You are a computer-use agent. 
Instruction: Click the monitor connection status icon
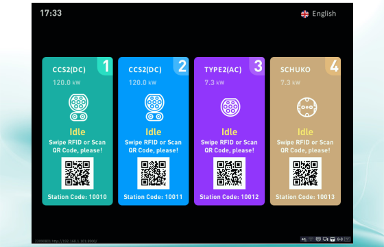click(x=326, y=239)
